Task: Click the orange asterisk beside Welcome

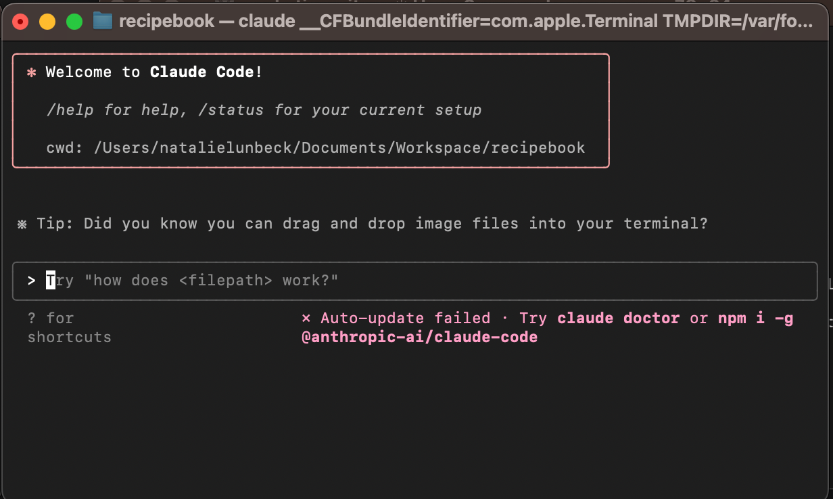Action: [x=31, y=72]
